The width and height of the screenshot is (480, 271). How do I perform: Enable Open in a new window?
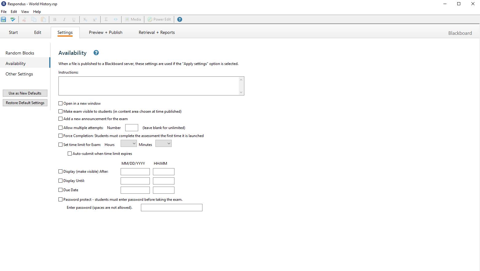click(x=61, y=103)
